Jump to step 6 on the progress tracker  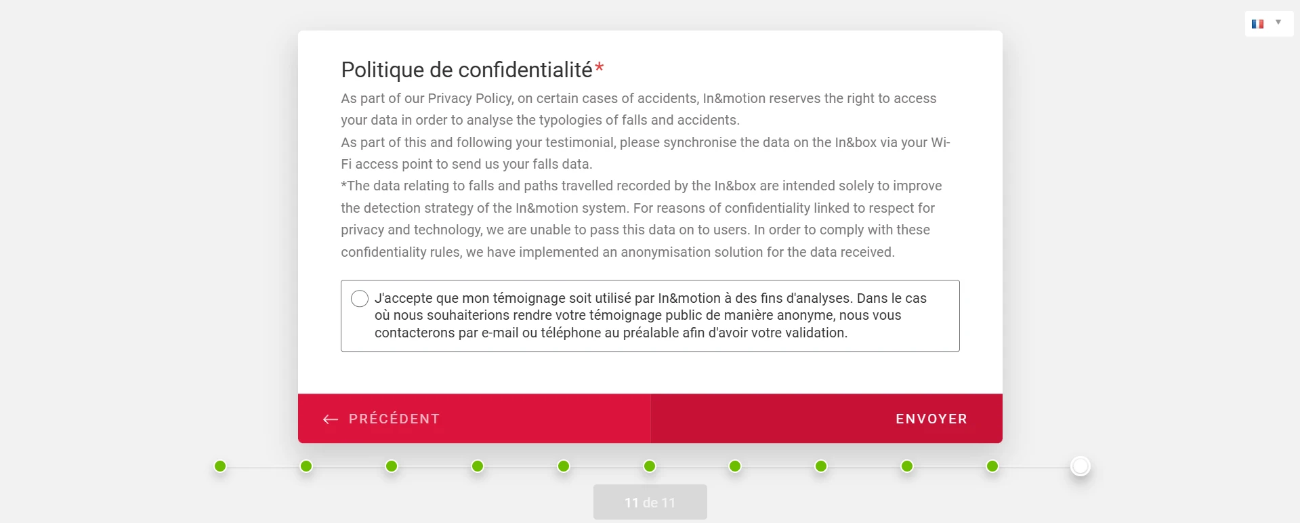click(649, 466)
